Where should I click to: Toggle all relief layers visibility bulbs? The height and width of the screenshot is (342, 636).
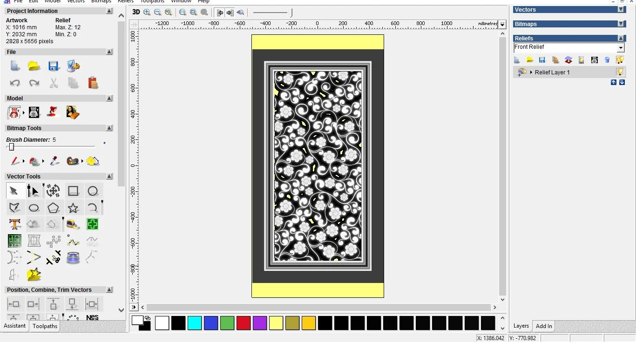click(x=620, y=60)
